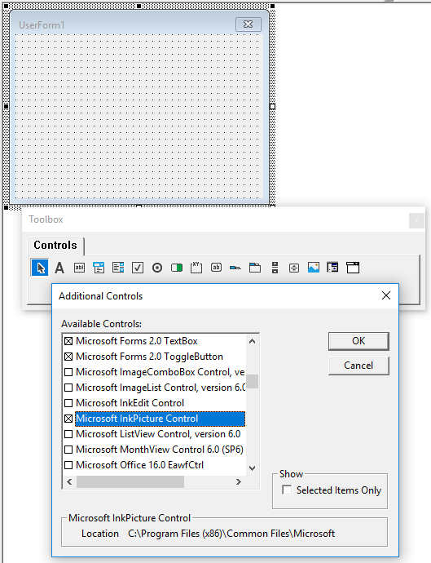
Task: Pick the CommandButton control in Toolbox
Action: 216,268
